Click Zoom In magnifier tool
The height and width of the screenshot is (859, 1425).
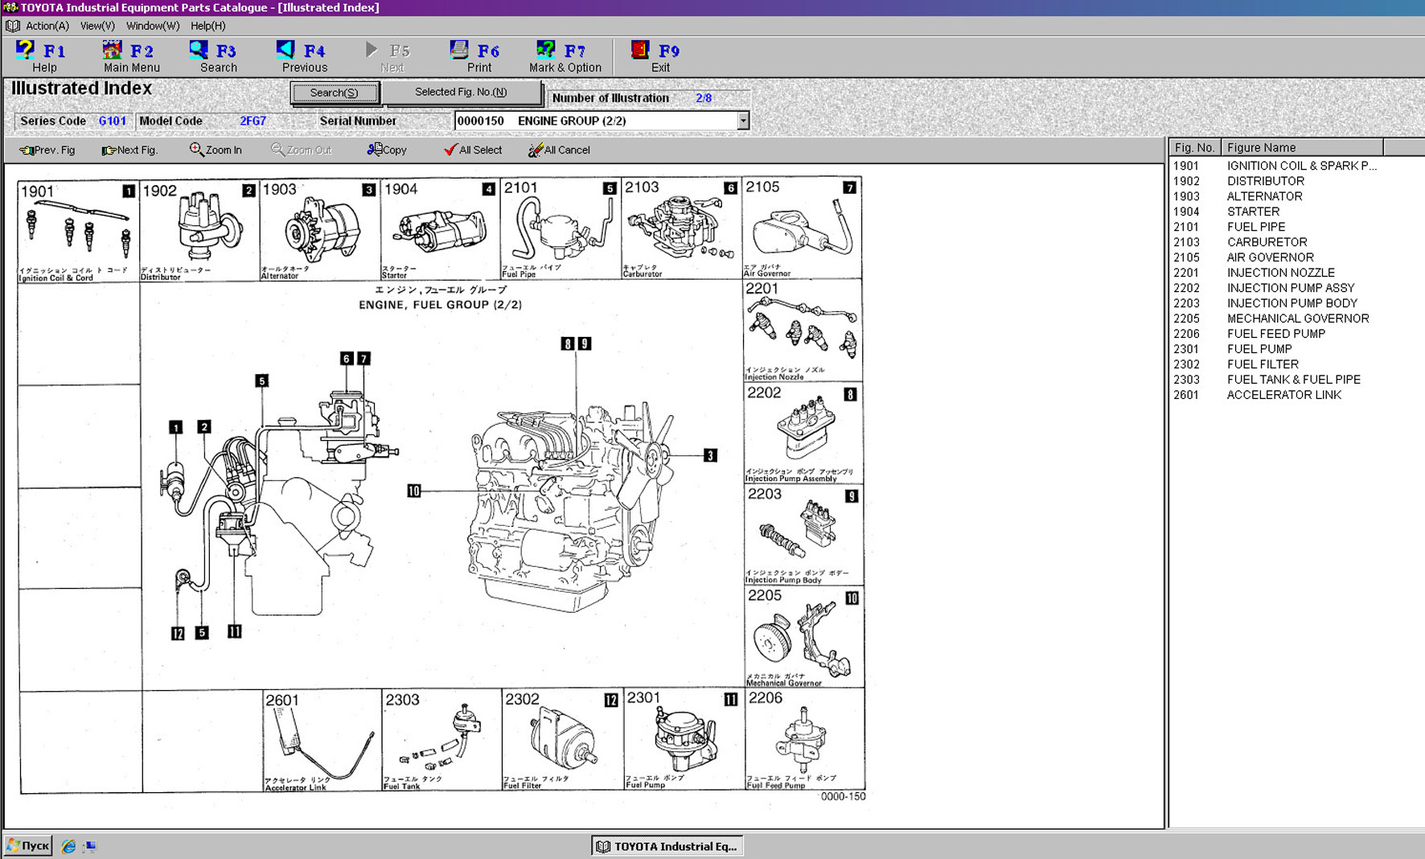click(215, 150)
